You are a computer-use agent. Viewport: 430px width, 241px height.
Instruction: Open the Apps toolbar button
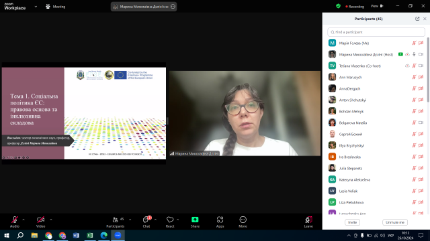220,222
